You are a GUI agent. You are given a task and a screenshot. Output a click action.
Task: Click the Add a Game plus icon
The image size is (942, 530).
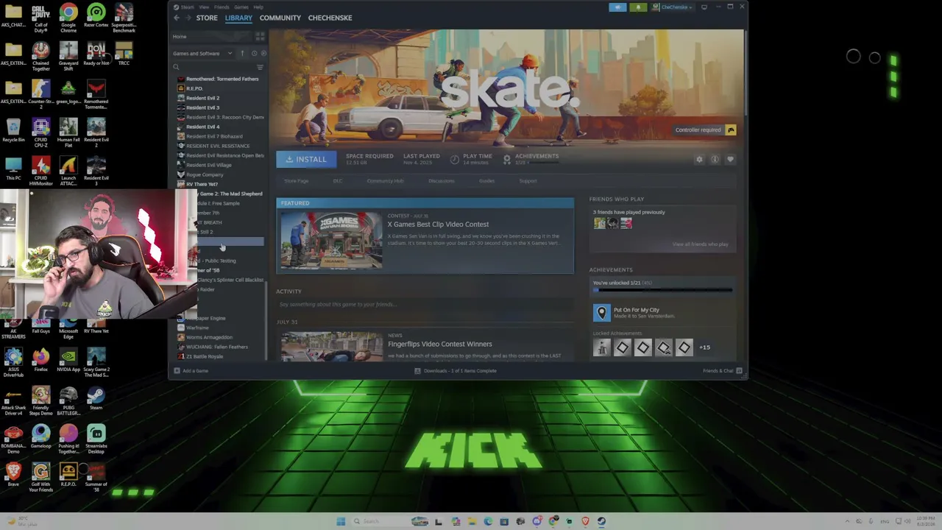177,371
